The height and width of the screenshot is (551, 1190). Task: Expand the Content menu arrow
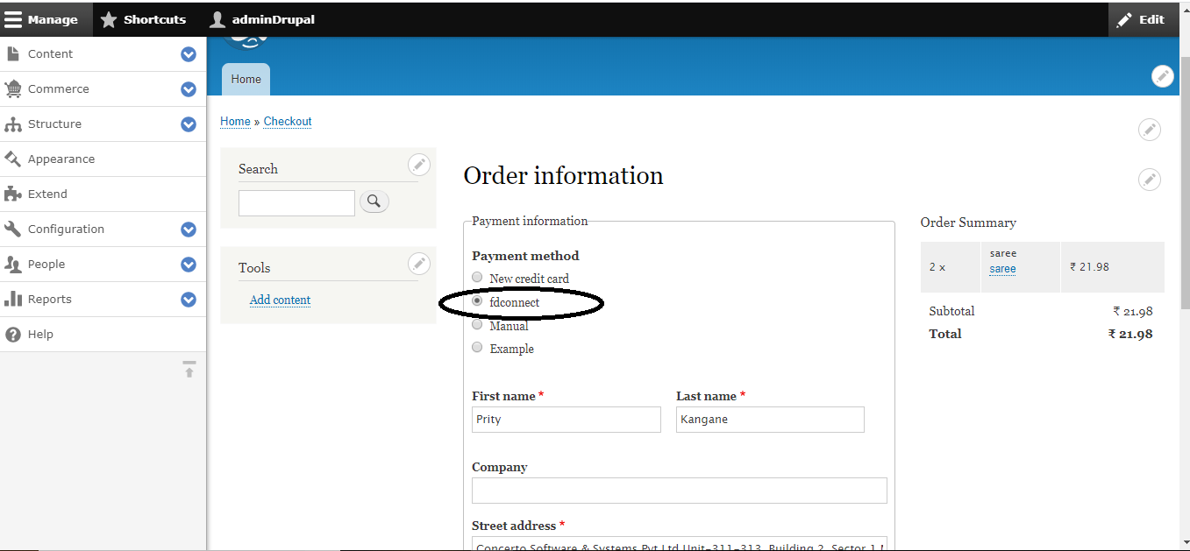[x=189, y=54]
